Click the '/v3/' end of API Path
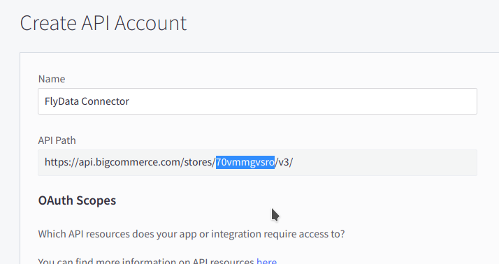Image resolution: width=499 pixels, height=264 pixels. click(284, 162)
